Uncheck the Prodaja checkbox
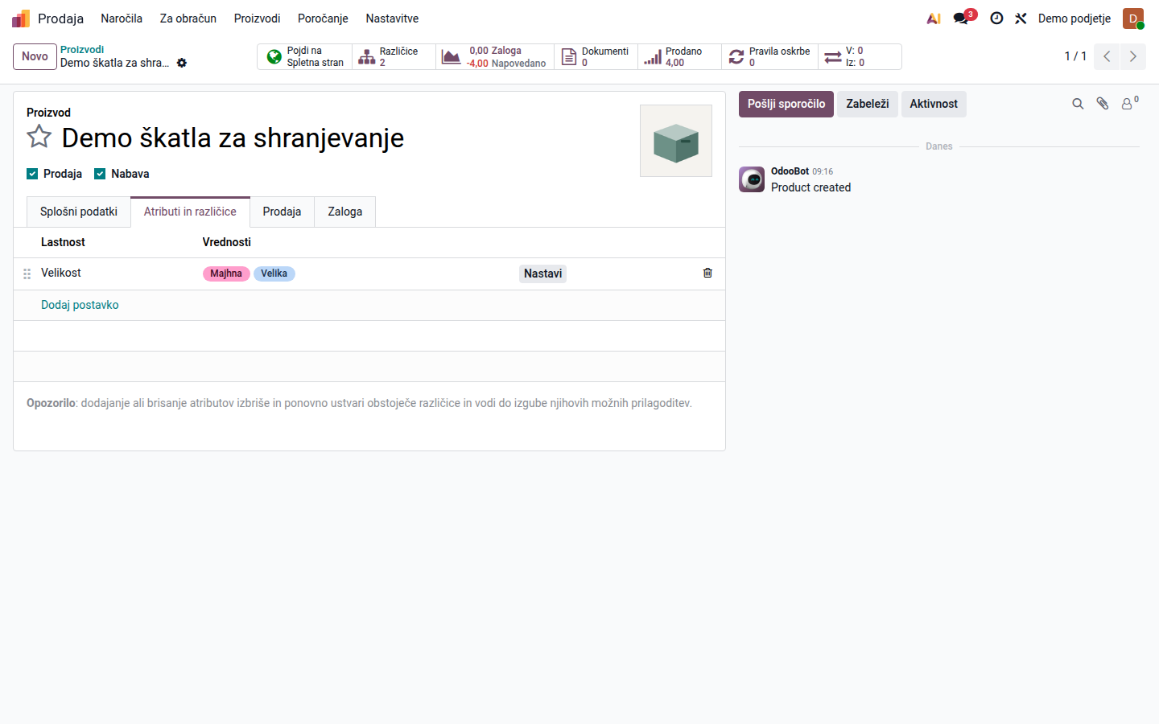 [32, 174]
